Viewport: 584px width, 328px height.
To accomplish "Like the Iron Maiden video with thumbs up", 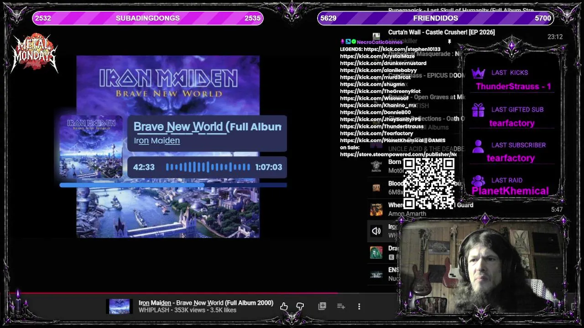I will tap(284, 307).
